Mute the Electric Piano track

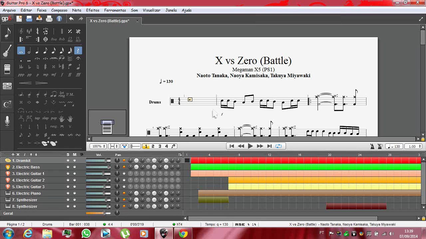(x=75, y=193)
